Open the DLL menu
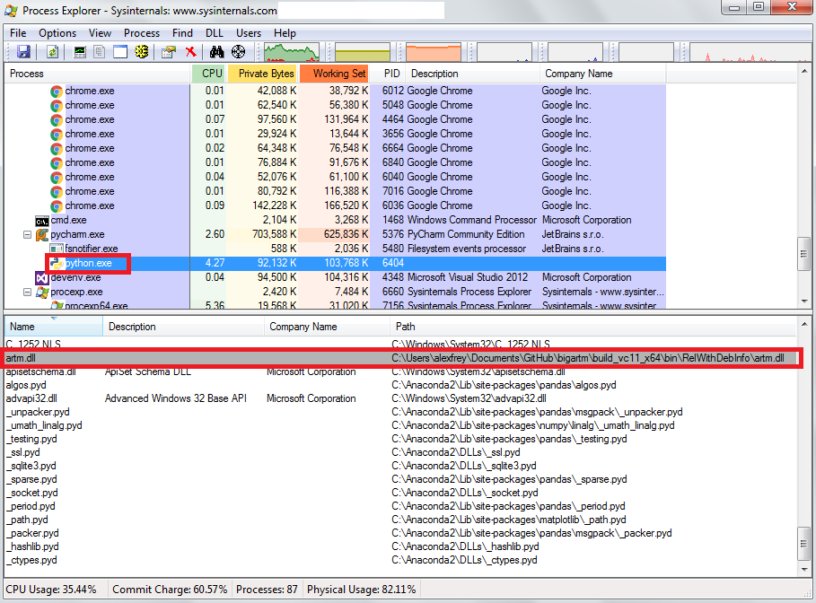This screenshot has height=603, width=816. [x=214, y=33]
